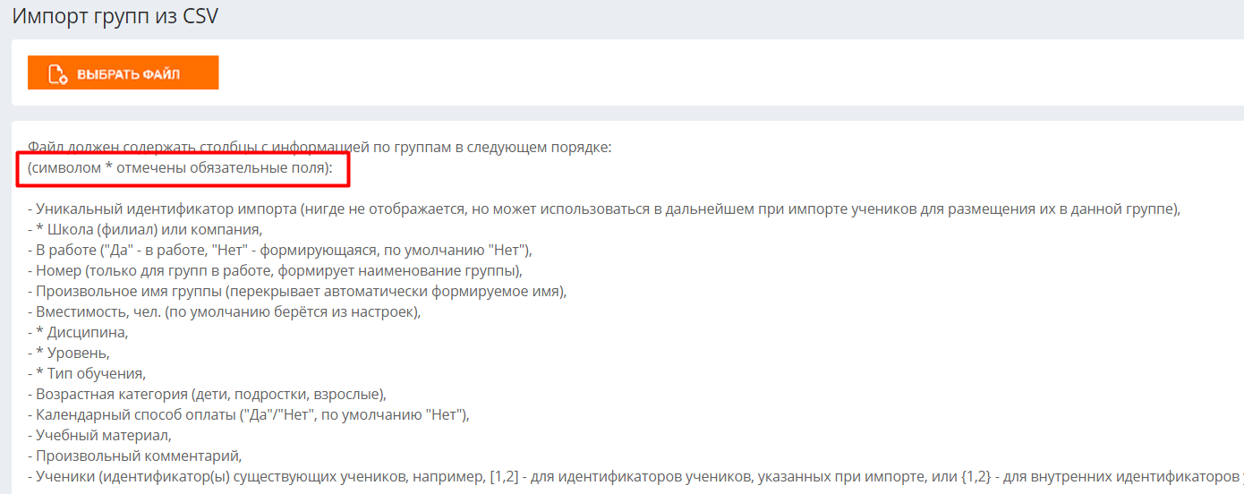Click the line Произвольный комментарий
Screen dimensions: 1244x494
135,456
